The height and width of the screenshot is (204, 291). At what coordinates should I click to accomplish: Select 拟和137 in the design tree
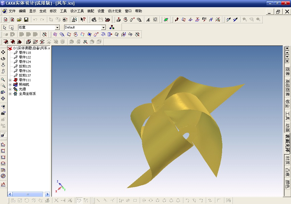click(25, 76)
